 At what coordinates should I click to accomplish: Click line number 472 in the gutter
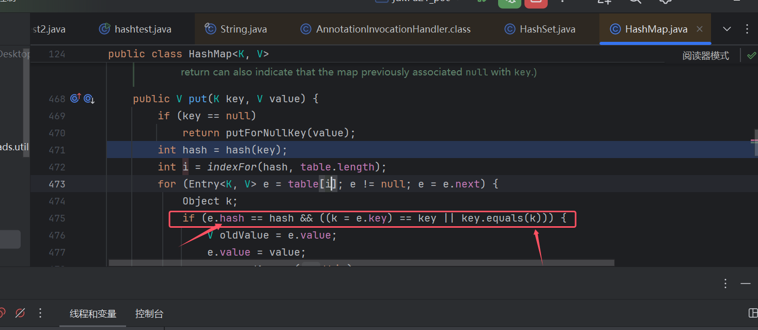57,167
